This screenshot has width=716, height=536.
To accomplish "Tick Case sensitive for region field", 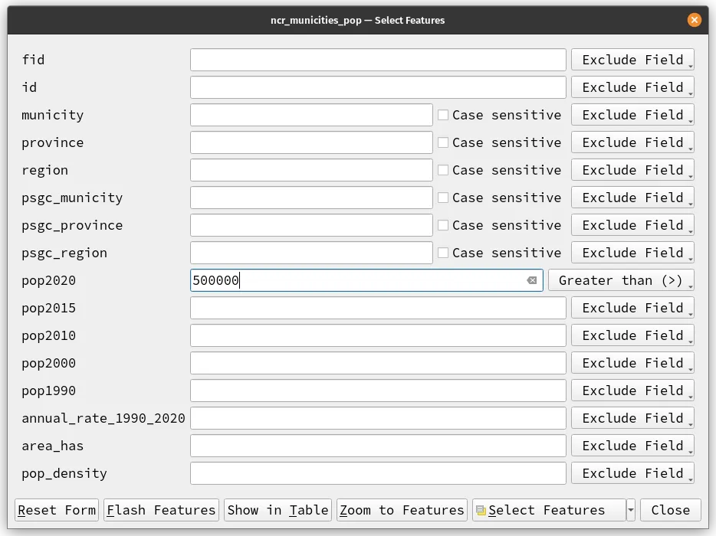I will pos(443,170).
